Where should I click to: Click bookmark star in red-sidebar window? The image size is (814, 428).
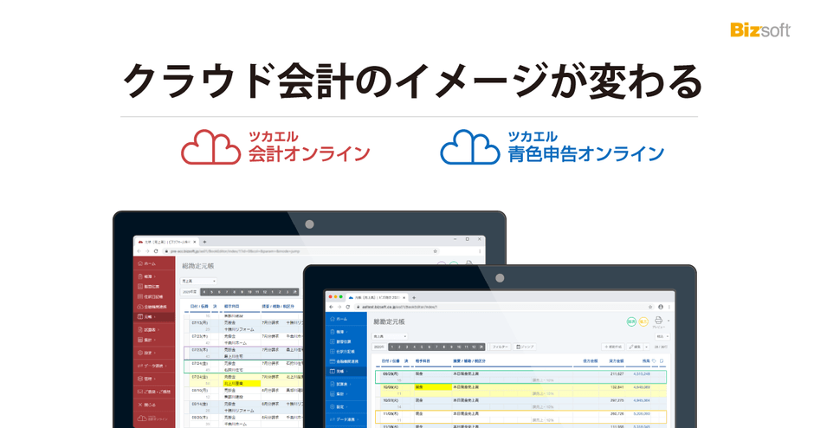coord(435,251)
